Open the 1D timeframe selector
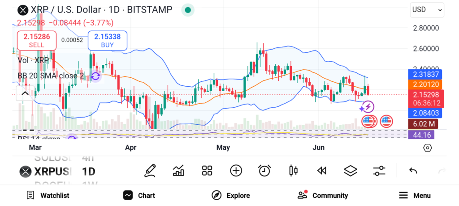 88,171
